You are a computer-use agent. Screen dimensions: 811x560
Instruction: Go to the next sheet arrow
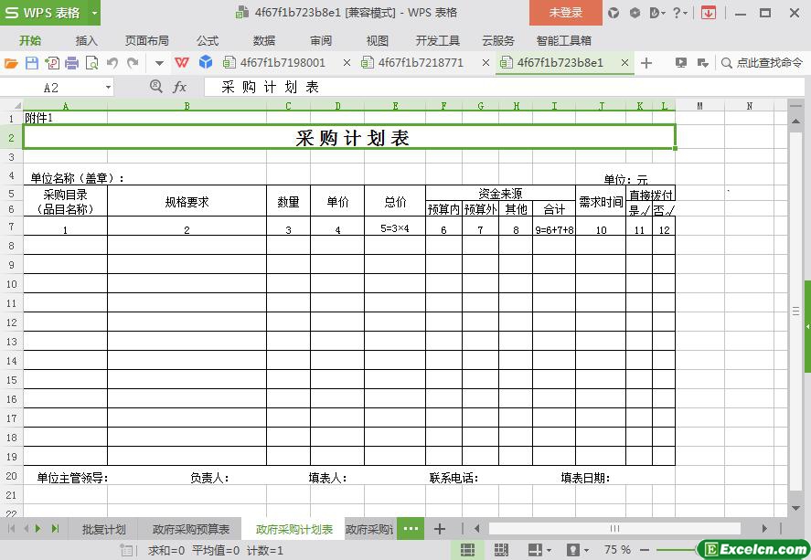tap(38, 529)
